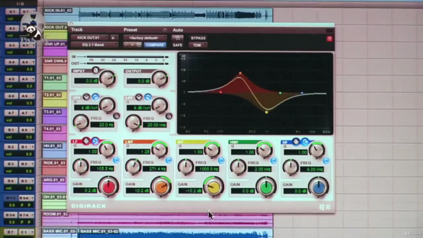Click the preset settings save icon
This screenshot has width=423, height=238.
(x=139, y=45)
